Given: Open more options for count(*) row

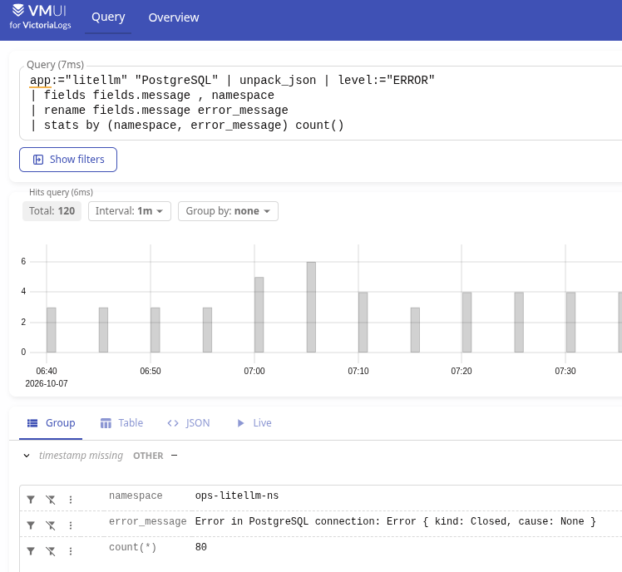Looking at the screenshot, I should point(71,551).
